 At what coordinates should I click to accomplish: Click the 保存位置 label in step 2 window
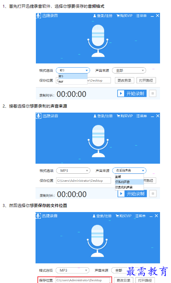pyautogui.click(x=47, y=181)
